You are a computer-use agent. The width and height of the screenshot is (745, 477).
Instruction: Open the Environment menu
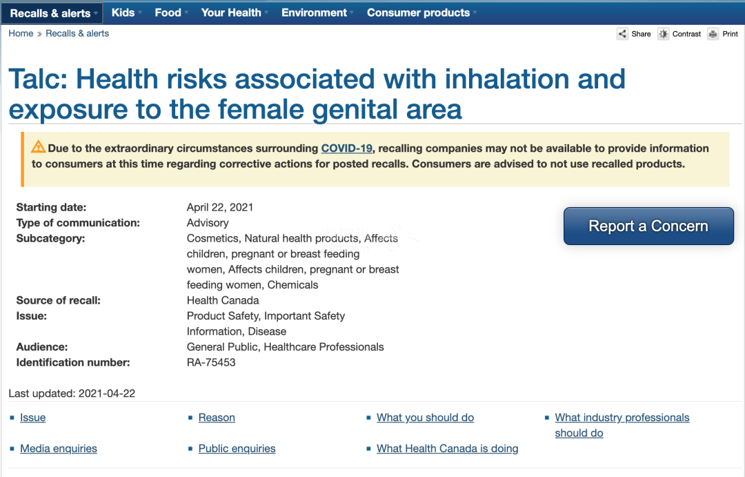[x=317, y=13]
